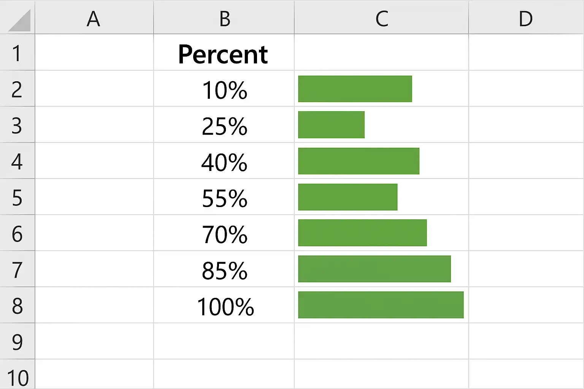This screenshot has height=389, width=584.
Task: Select row 10 header
Action: [17, 374]
